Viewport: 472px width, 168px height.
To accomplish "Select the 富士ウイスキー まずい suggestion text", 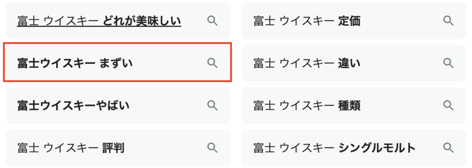I will (x=75, y=63).
